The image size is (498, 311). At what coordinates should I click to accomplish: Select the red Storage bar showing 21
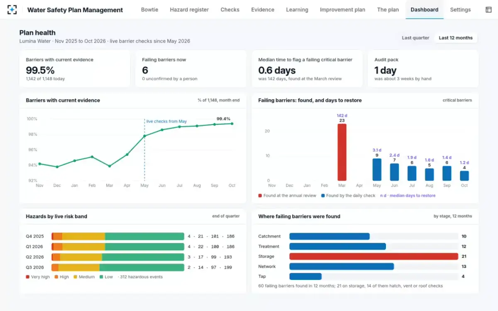(x=373, y=256)
